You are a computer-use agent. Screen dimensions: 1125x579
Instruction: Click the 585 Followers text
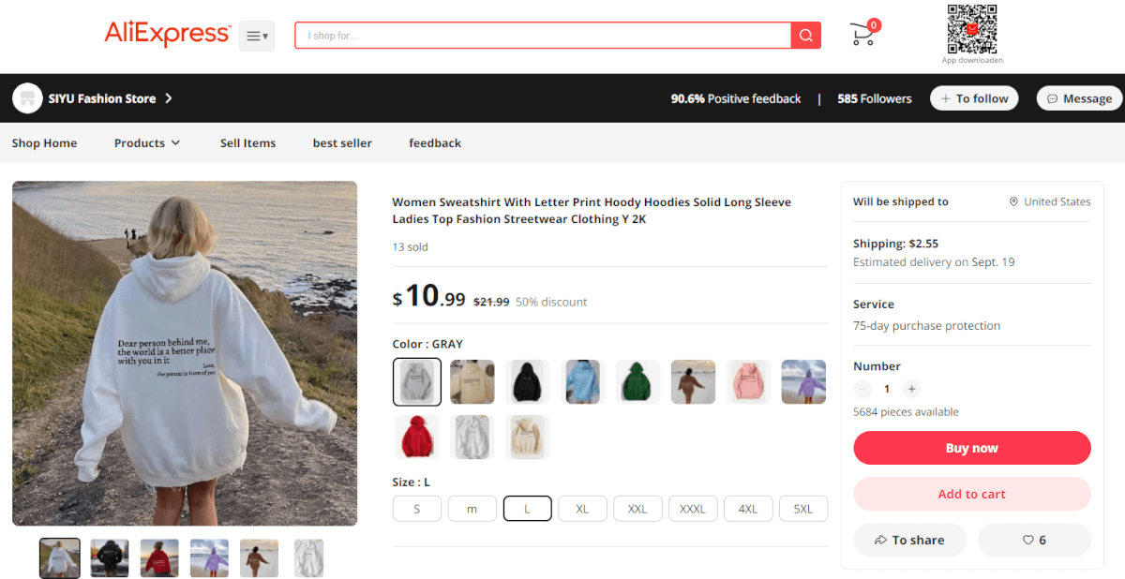pyautogui.click(x=875, y=98)
